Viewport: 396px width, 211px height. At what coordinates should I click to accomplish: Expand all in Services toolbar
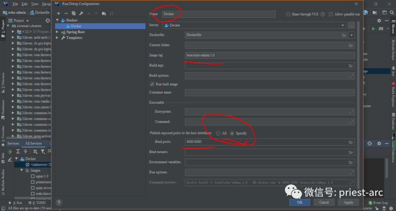coord(18,151)
